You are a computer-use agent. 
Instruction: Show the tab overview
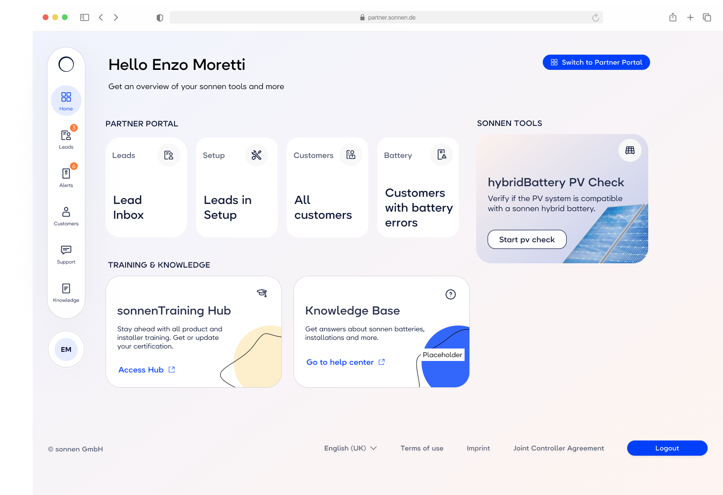tap(707, 17)
